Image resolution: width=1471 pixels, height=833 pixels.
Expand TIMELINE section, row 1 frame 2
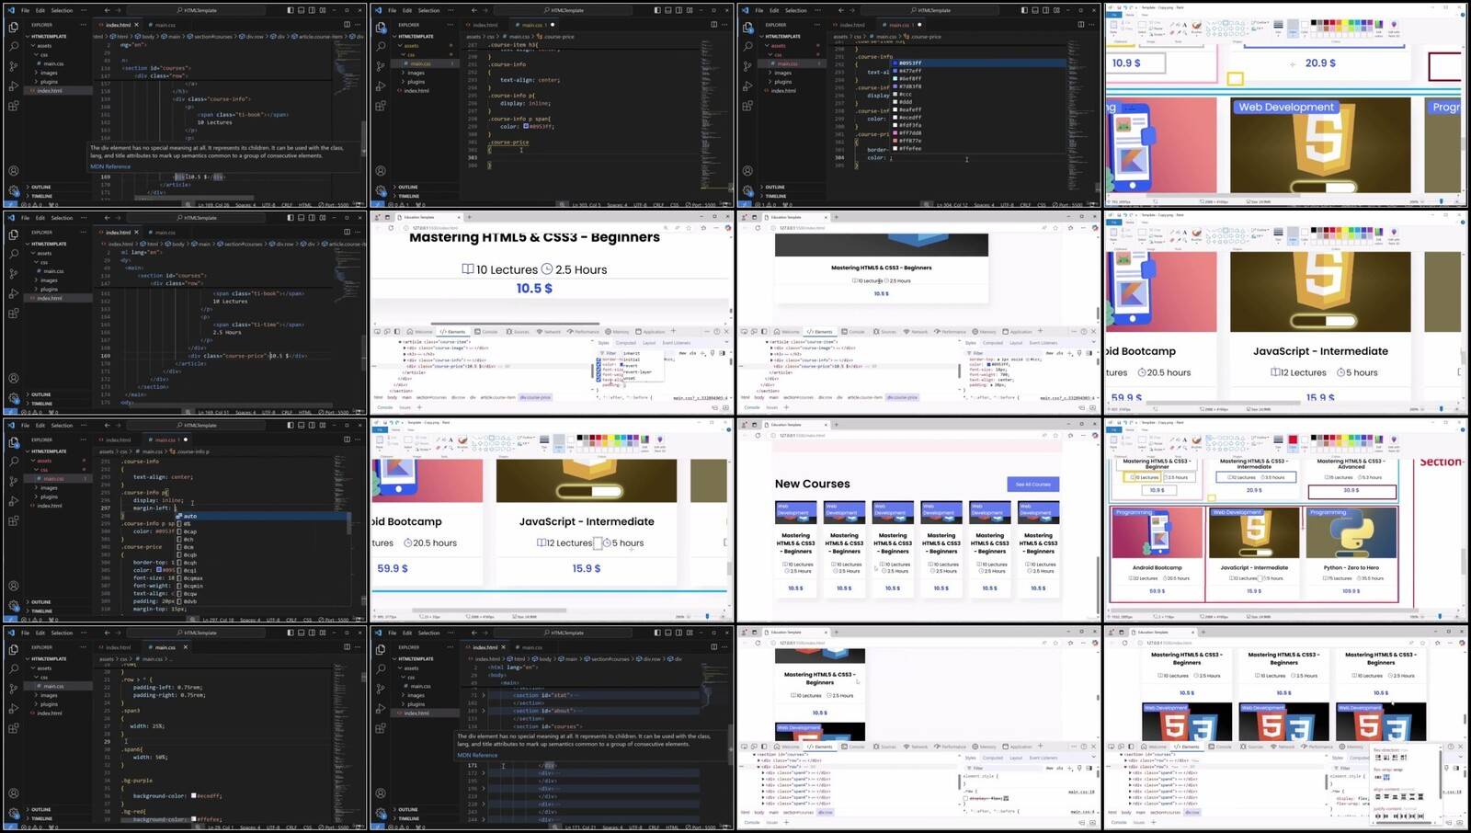point(408,196)
